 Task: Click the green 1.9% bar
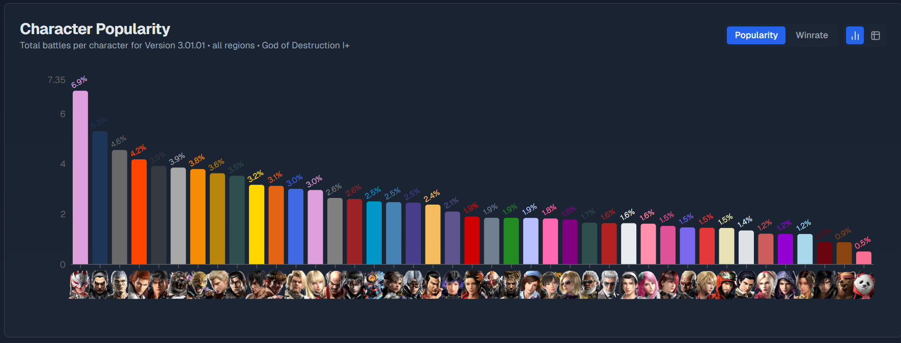(x=511, y=241)
